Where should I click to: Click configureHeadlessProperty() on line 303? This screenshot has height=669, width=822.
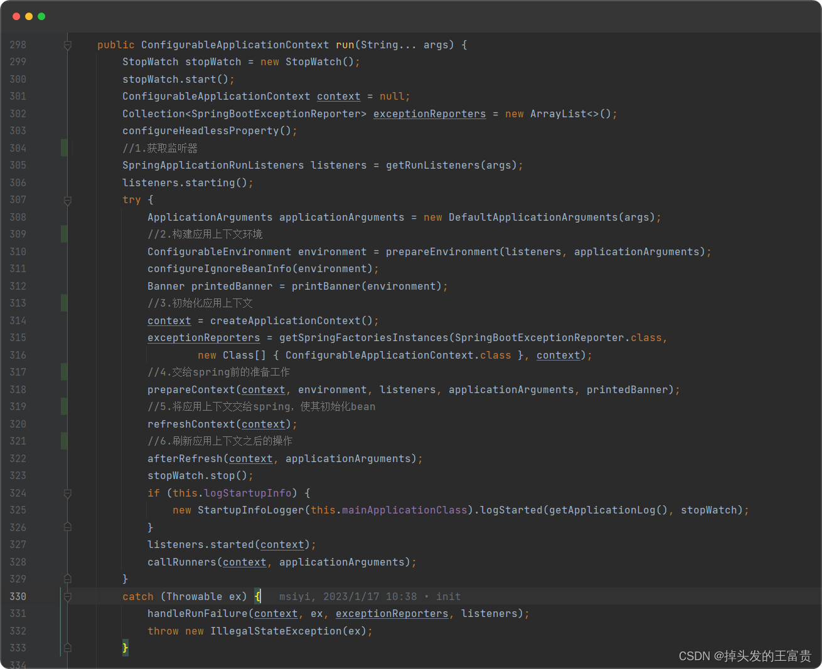207,131
